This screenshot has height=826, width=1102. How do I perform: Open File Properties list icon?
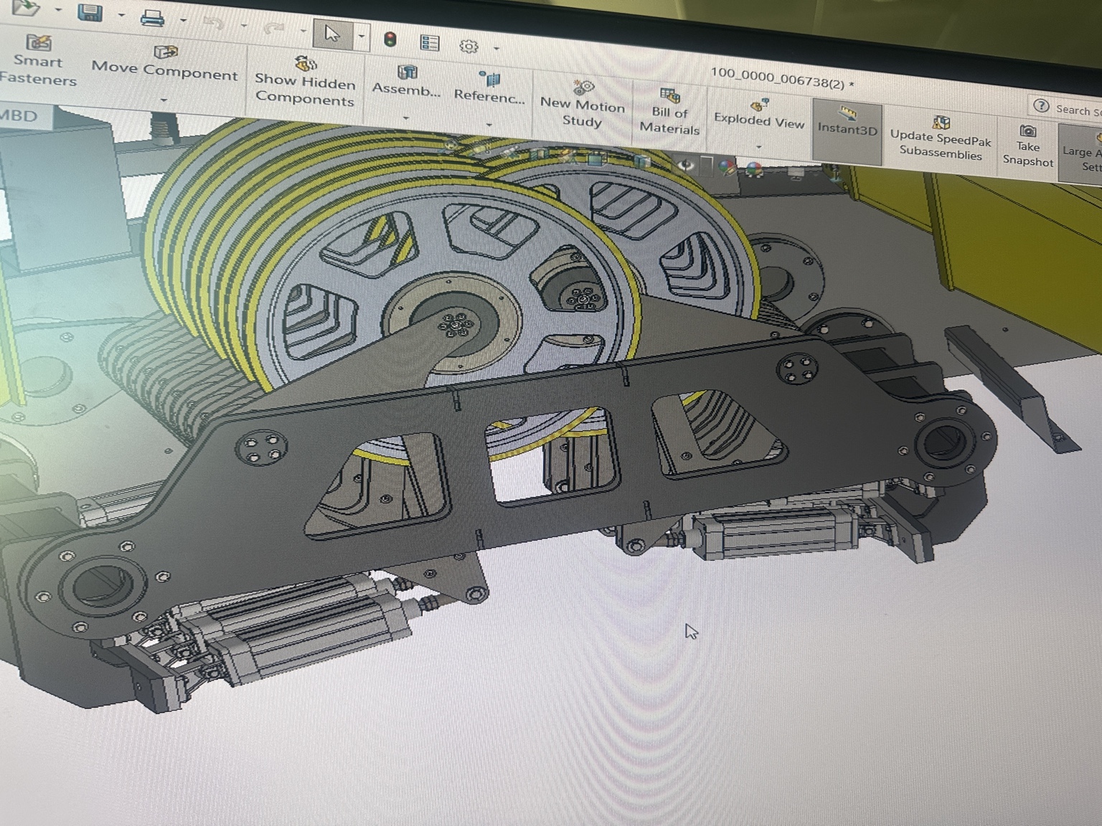[x=430, y=42]
